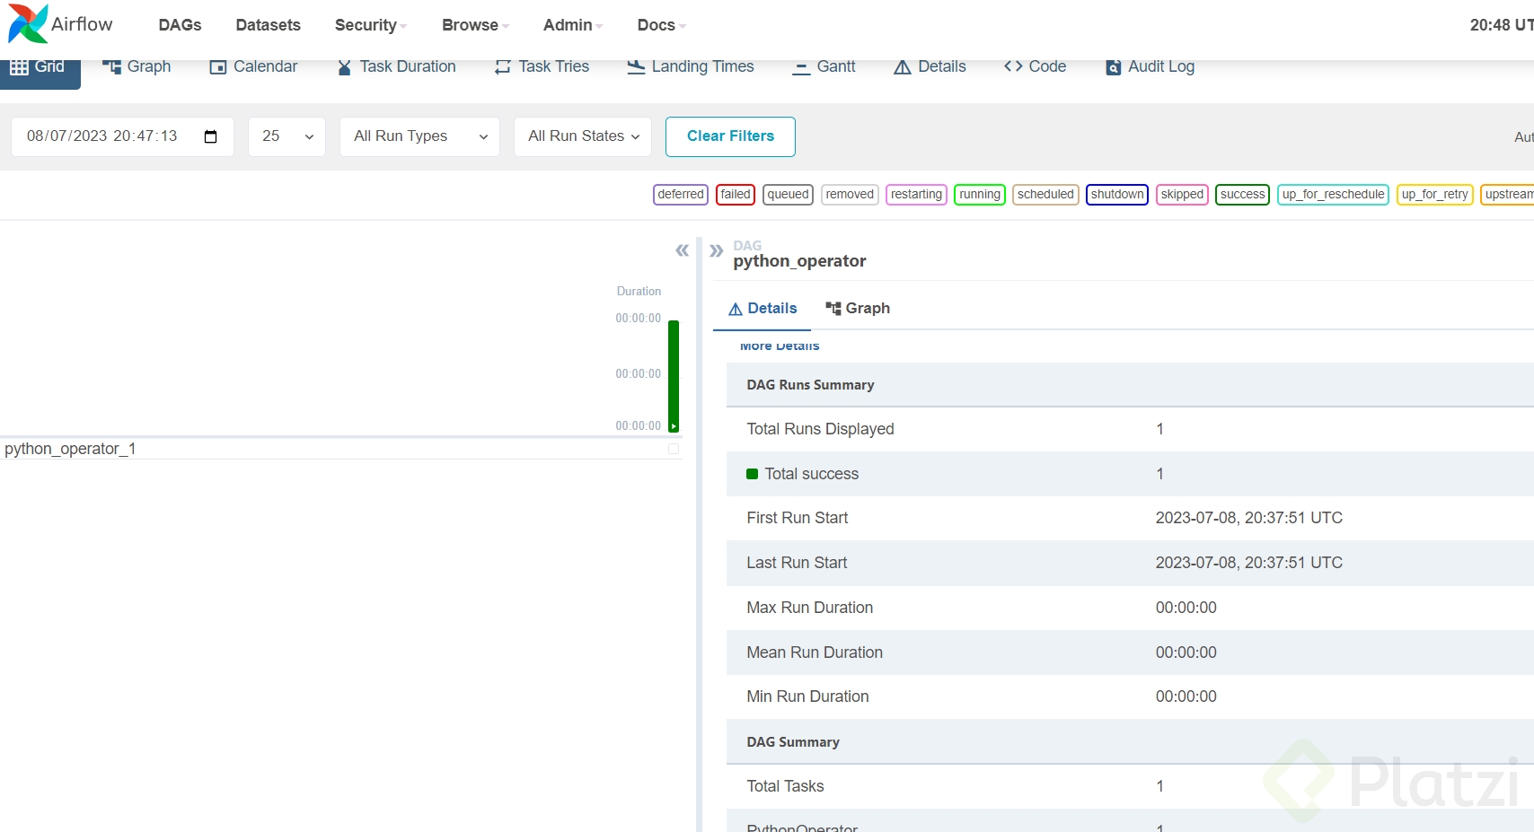This screenshot has height=832, width=1534.
Task: Click the Total Tasks row label
Action: (x=785, y=786)
